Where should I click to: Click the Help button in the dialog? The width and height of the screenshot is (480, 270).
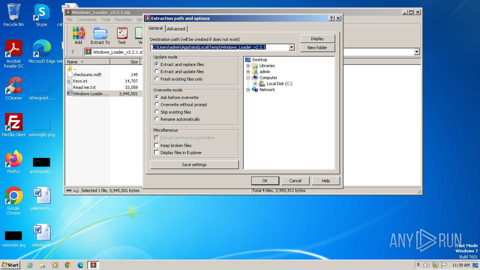point(325,181)
